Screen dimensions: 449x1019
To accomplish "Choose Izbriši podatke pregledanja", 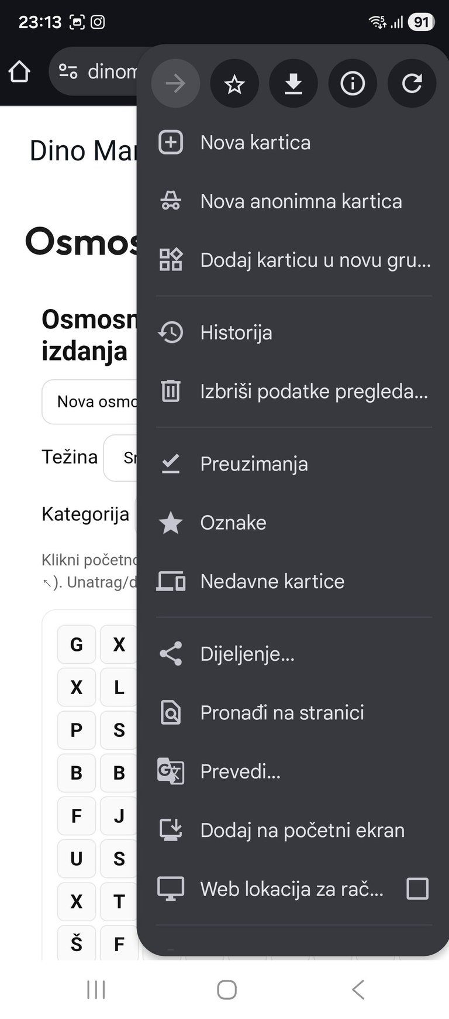I will point(313,391).
